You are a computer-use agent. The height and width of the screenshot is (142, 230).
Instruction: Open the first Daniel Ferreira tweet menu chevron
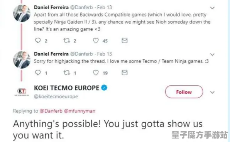pyautogui.click(x=212, y=8)
